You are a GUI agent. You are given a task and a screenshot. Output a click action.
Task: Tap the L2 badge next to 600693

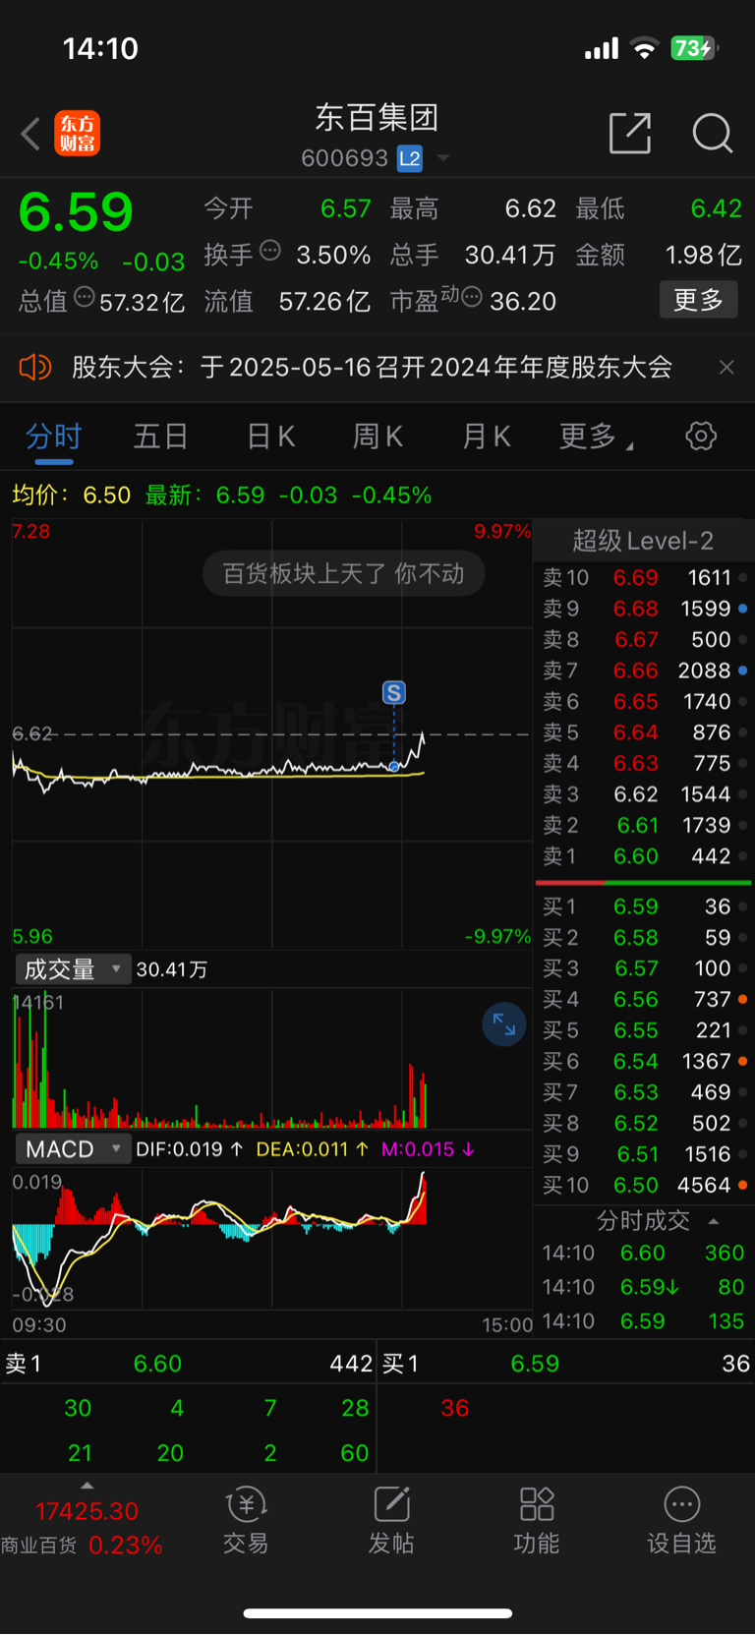tap(410, 158)
